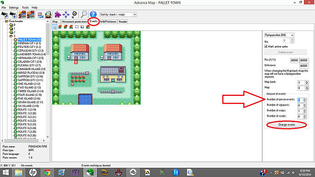Select CERULEAN CITY (3.3) map entry
The image size is (315, 177).
pyautogui.click(x=30, y=51)
